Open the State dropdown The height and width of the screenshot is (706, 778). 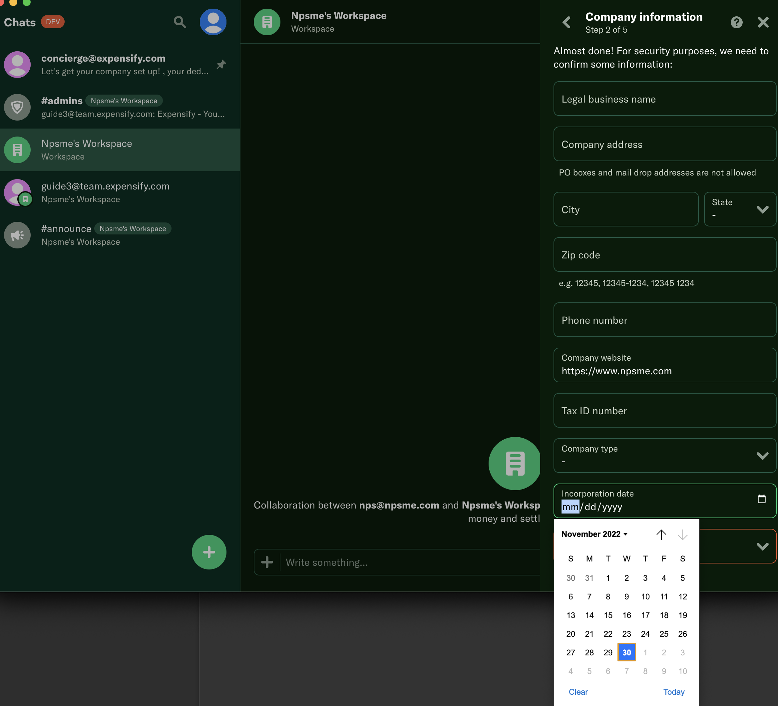(x=740, y=209)
